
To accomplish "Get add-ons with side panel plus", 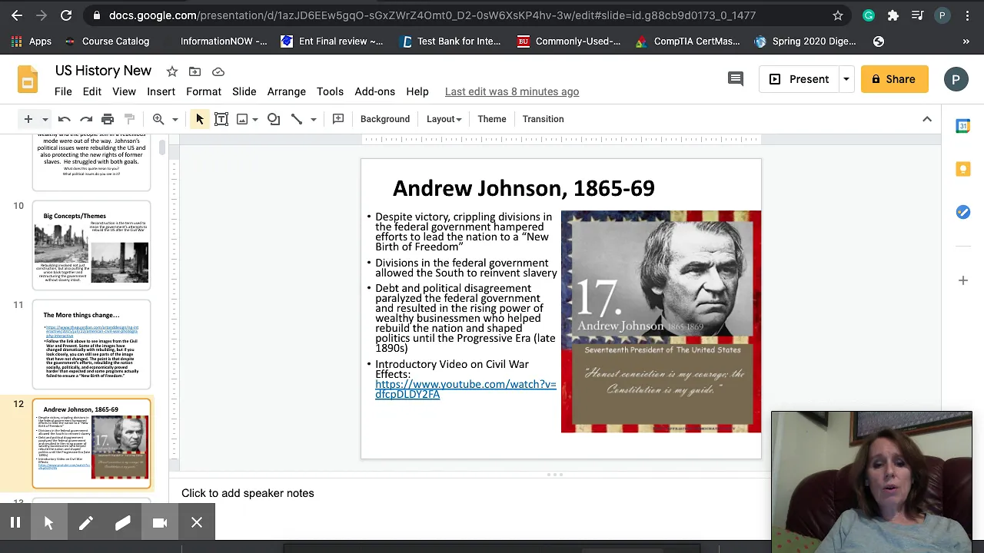I will (x=962, y=280).
